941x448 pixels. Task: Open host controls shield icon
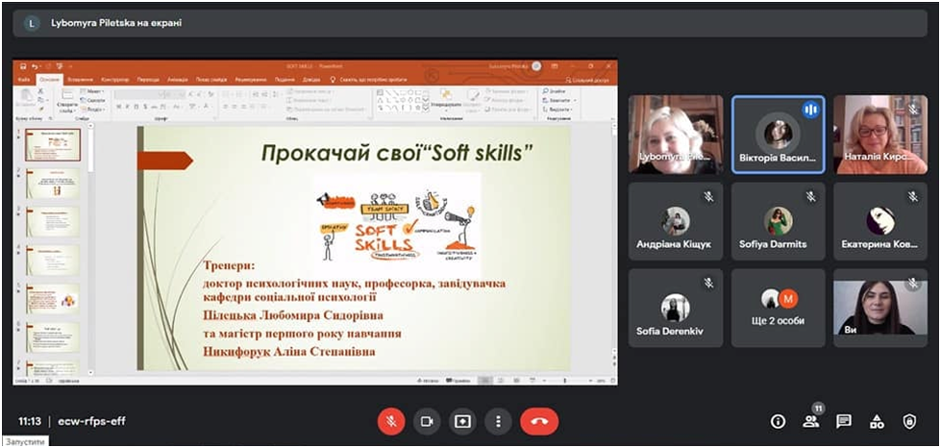(x=909, y=421)
